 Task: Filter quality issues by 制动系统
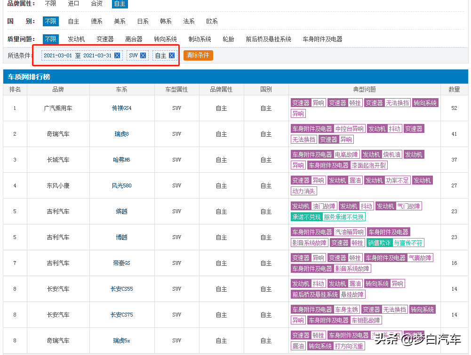200,39
